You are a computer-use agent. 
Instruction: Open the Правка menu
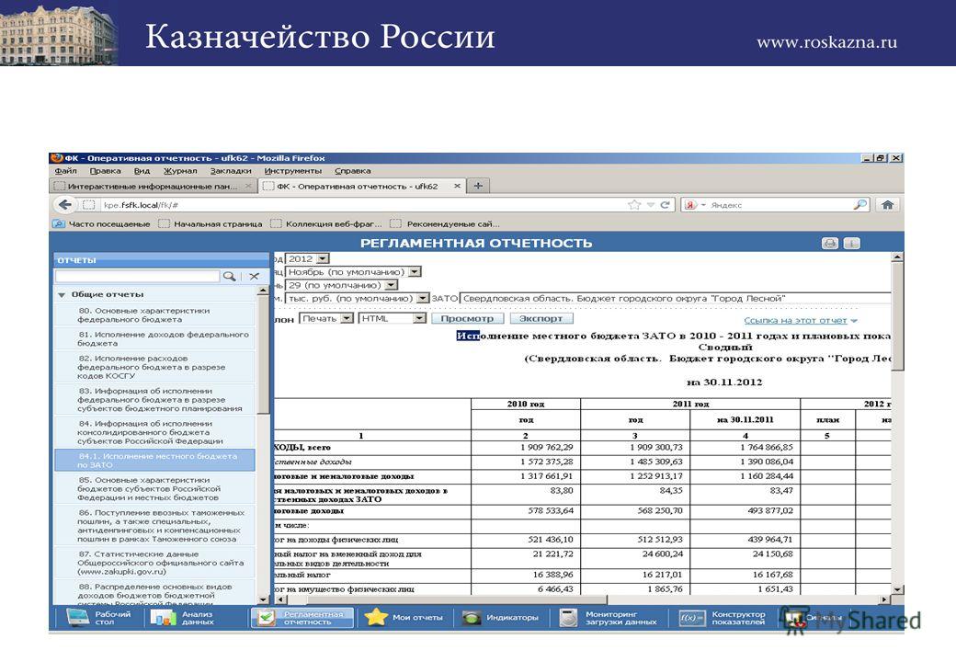pyautogui.click(x=105, y=171)
